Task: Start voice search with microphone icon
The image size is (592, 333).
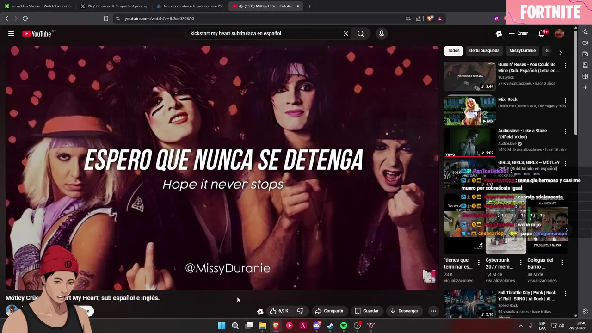Action: 382,33
